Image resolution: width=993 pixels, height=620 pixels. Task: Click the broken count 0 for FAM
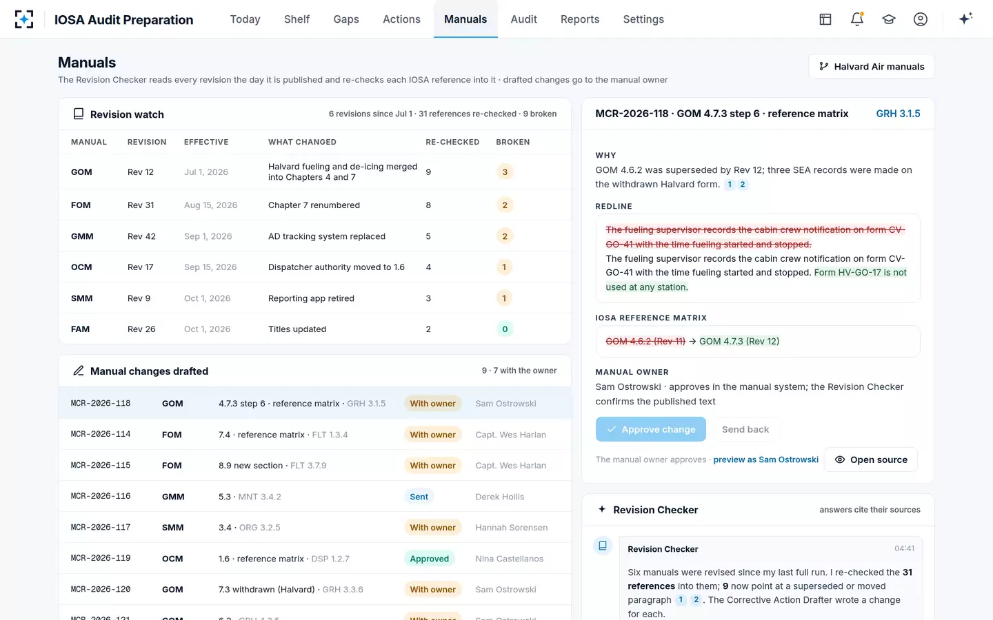[505, 329]
